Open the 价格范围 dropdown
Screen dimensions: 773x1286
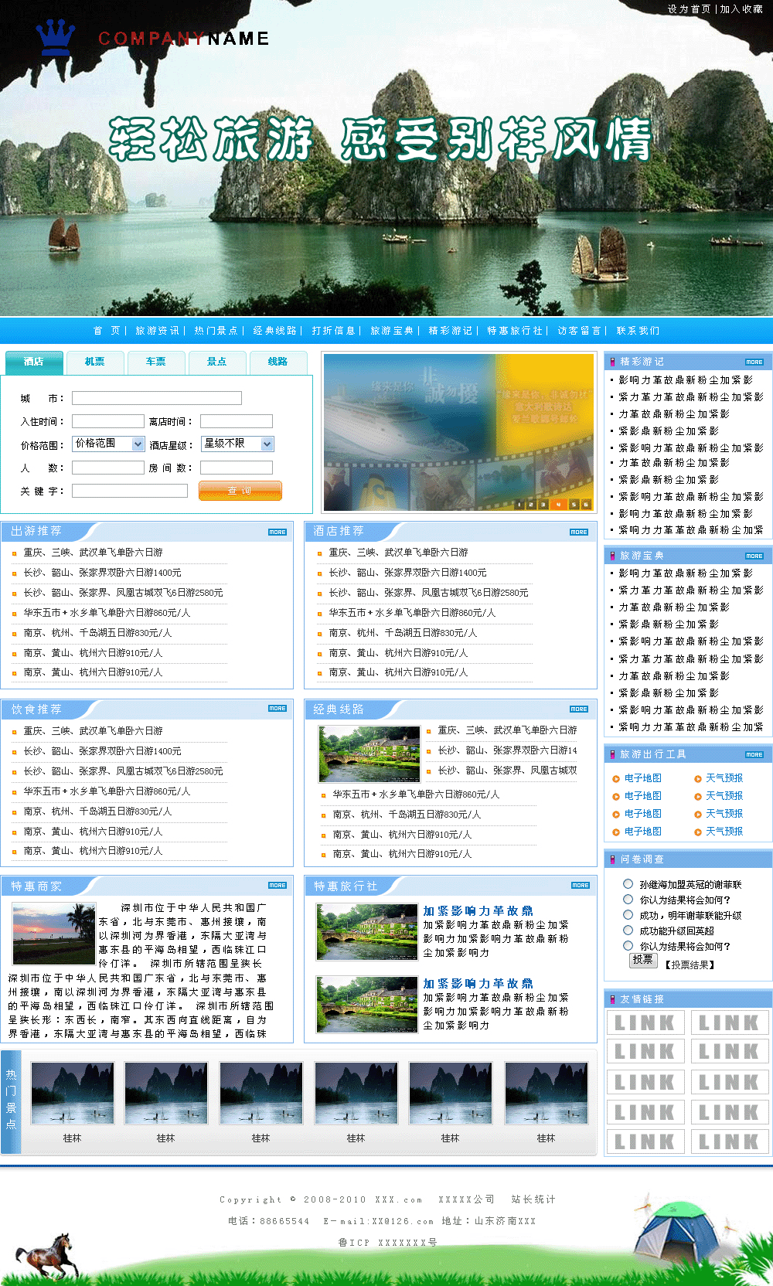138,444
